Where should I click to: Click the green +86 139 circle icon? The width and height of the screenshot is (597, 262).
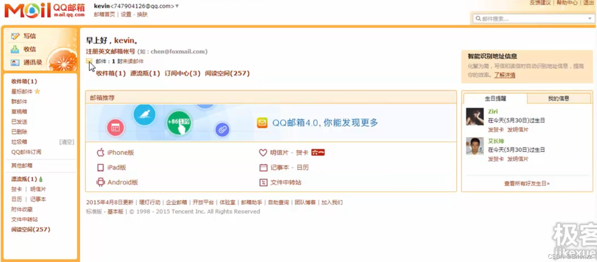179,123
